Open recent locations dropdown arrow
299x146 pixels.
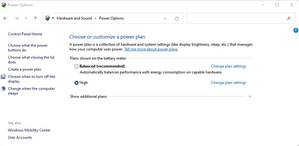pos(26,18)
